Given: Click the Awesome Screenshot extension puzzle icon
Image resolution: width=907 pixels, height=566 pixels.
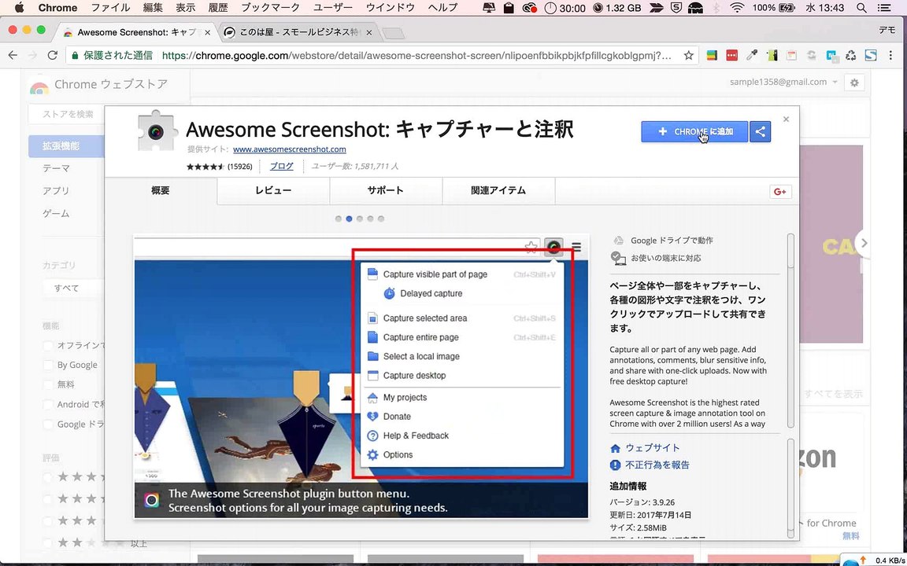Looking at the screenshot, I should (x=155, y=131).
